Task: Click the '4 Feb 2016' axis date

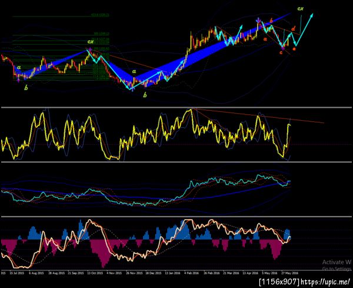Action: (x=192, y=273)
